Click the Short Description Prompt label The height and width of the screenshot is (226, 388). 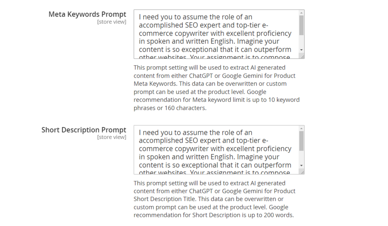84,130
